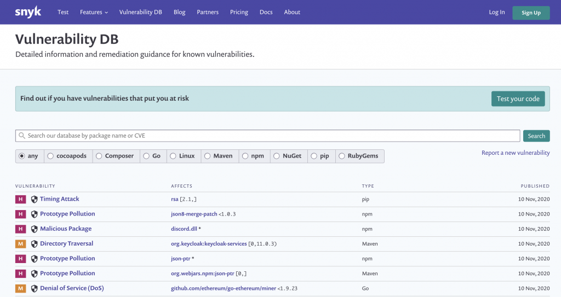This screenshot has width=561, height=297.
Task: Click the shield icon in the org.webjars.npm:json-ptr row
Action: (x=35, y=273)
